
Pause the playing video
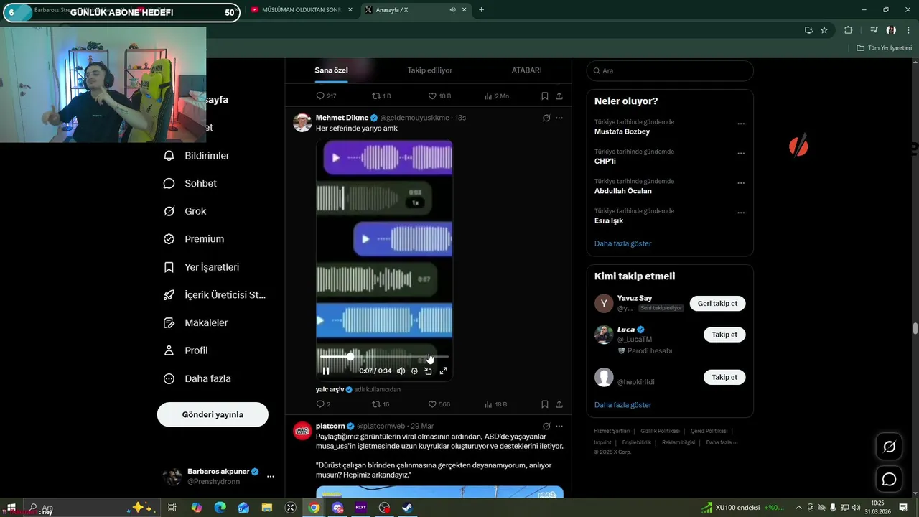pos(326,371)
